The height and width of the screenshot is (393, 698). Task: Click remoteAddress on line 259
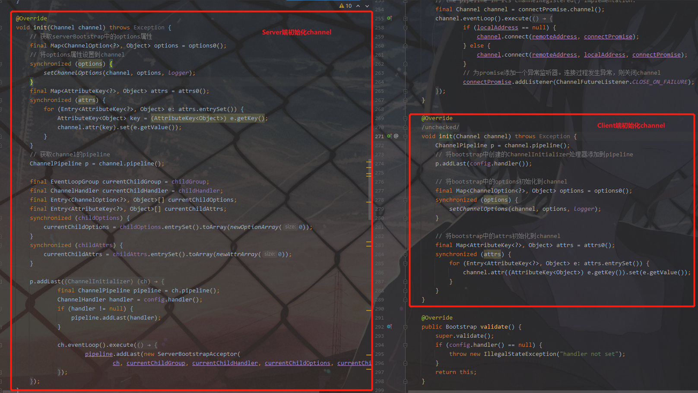[x=554, y=36]
